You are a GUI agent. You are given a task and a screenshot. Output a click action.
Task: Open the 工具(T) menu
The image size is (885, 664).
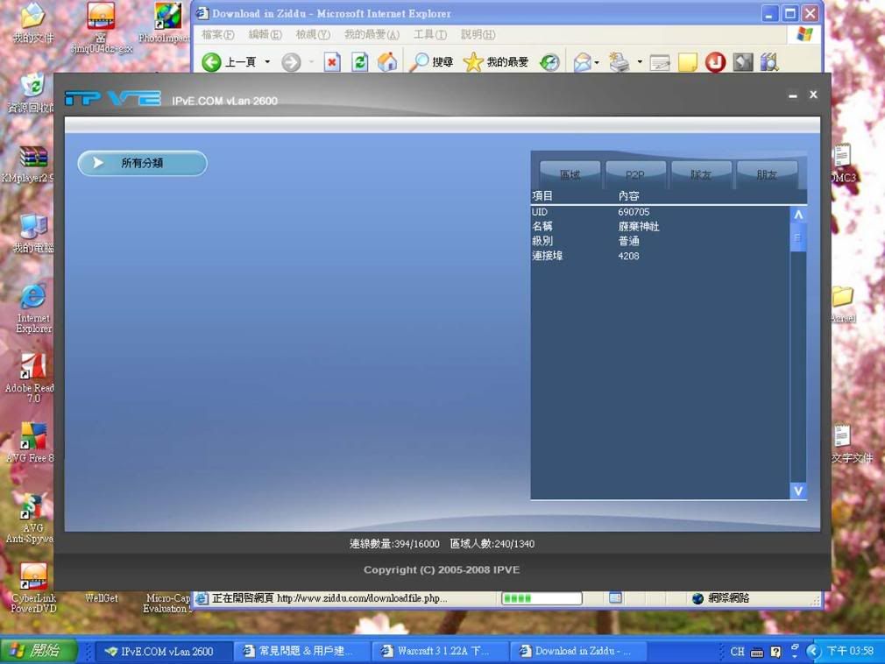pyautogui.click(x=429, y=35)
